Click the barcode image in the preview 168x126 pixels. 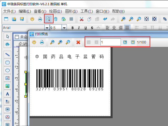coord(70,80)
